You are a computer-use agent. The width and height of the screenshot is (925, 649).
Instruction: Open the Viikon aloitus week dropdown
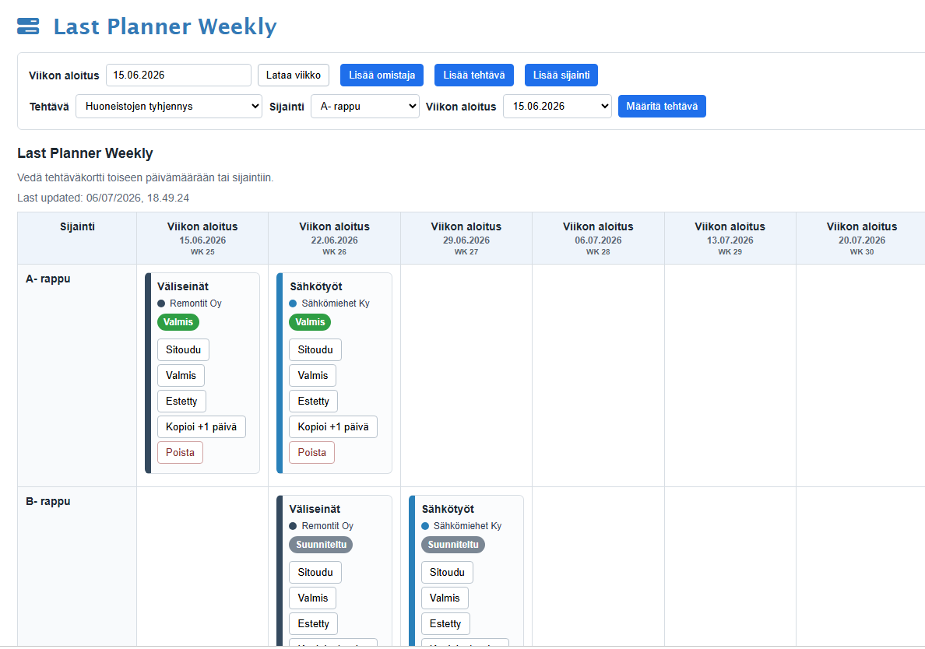[x=557, y=106]
